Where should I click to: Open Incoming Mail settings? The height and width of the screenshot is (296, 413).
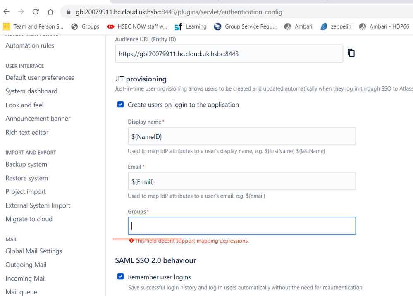point(26,278)
